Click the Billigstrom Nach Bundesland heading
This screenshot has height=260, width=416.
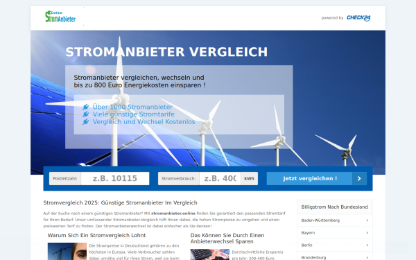tap(334, 207)
